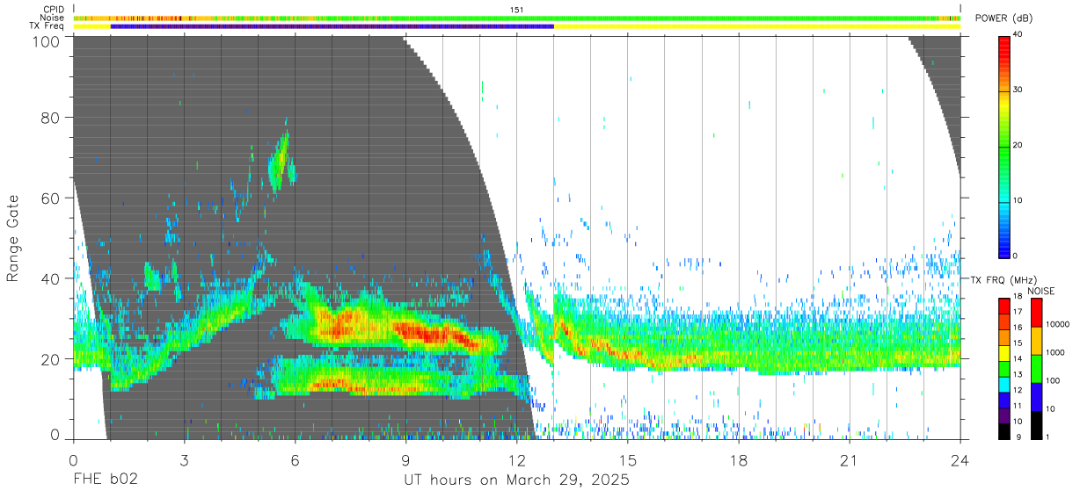This screenshot has height=498, width=1080.
Task: Click the POWER (dB) colorbar gradient
Action: [x=1005, y=146]
